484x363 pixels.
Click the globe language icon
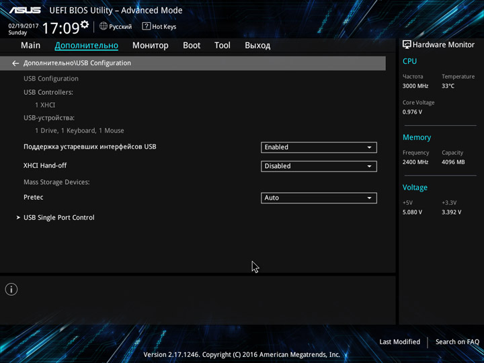104,26
